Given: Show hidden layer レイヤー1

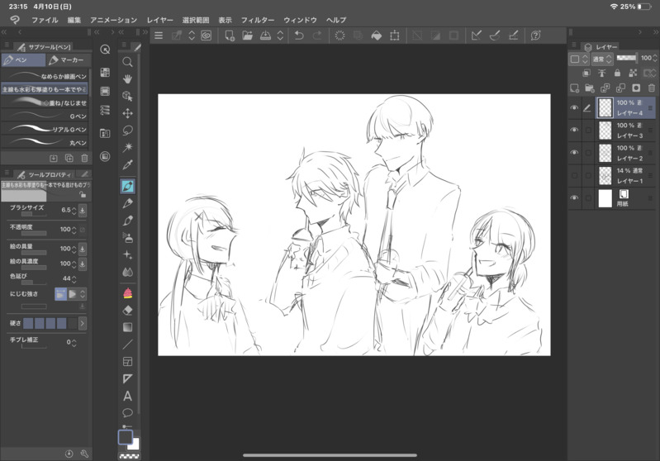Looking at the screenshot, I should (574, 175).
